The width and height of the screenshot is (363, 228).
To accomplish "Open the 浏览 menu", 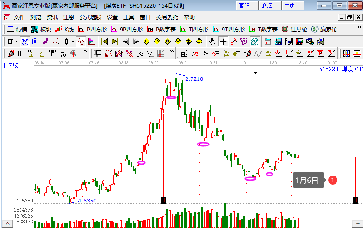I will tap(35, 17).
